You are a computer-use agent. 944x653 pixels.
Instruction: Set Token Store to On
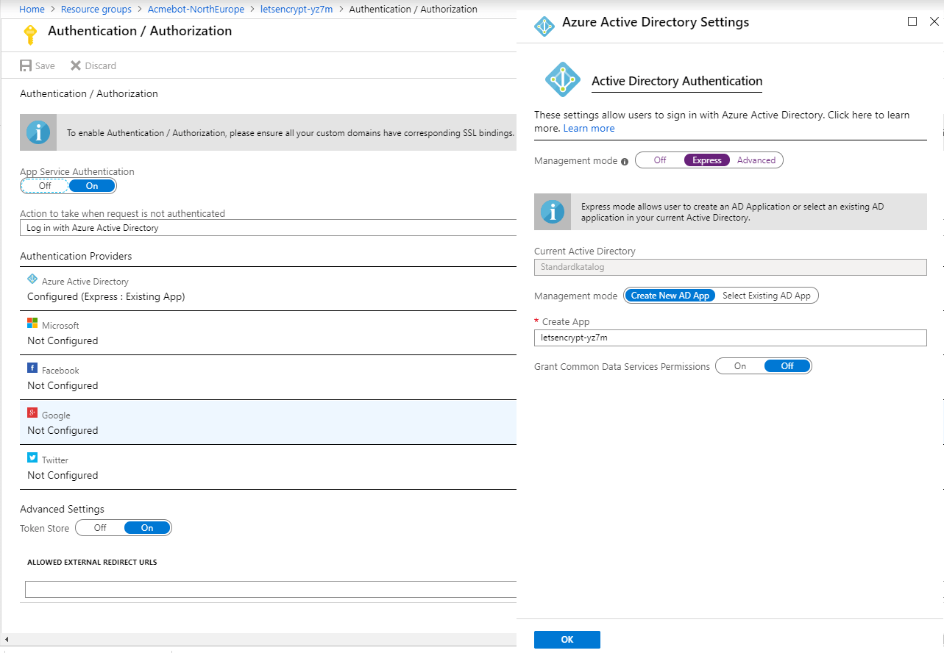pyautogui.click(x=147, y=528)
